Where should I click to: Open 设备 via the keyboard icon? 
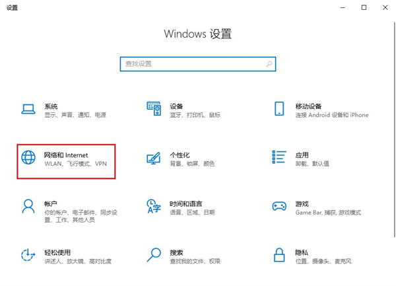tap(154, 110)
